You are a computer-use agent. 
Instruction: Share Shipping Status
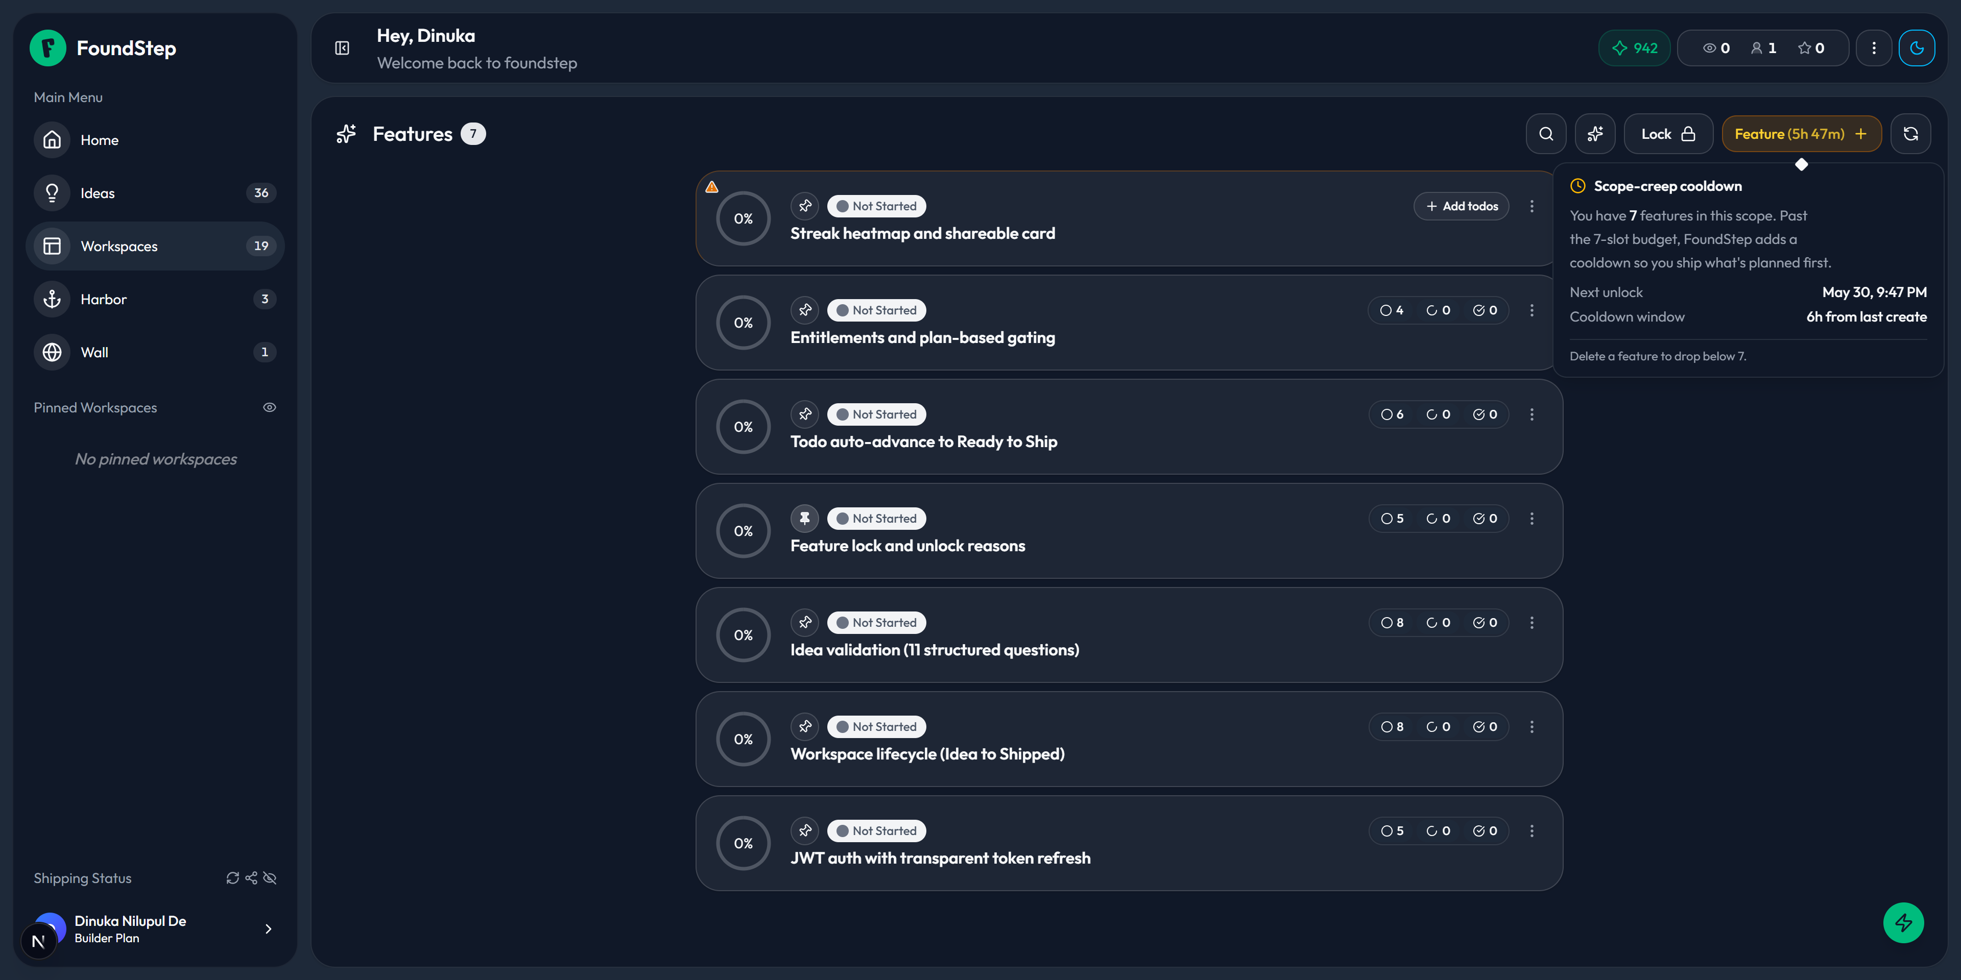[251, 878]
